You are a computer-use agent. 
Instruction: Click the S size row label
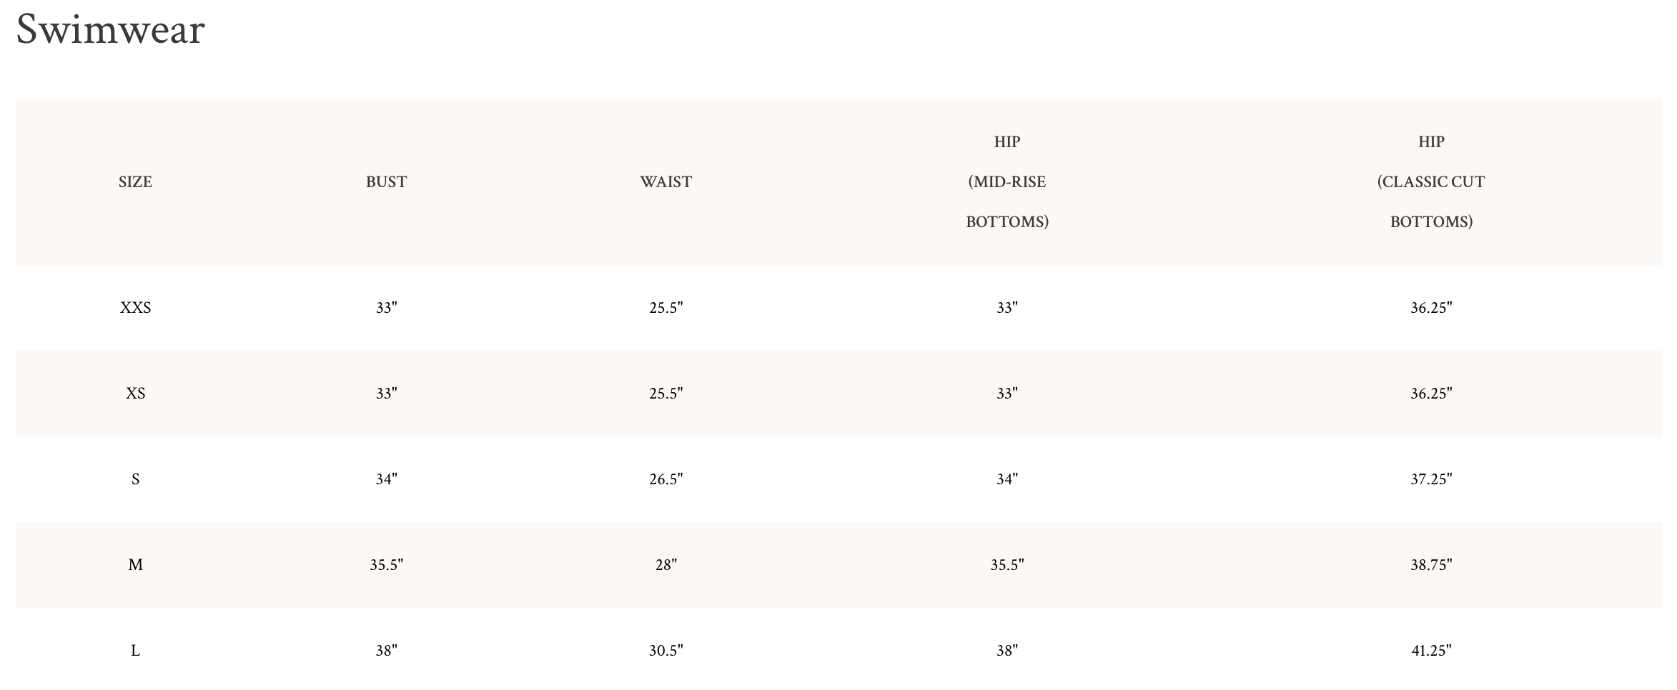(x=135, y=479)
